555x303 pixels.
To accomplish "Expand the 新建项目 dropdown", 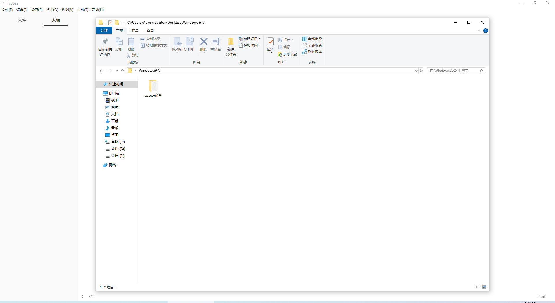I will click(260, 39).
